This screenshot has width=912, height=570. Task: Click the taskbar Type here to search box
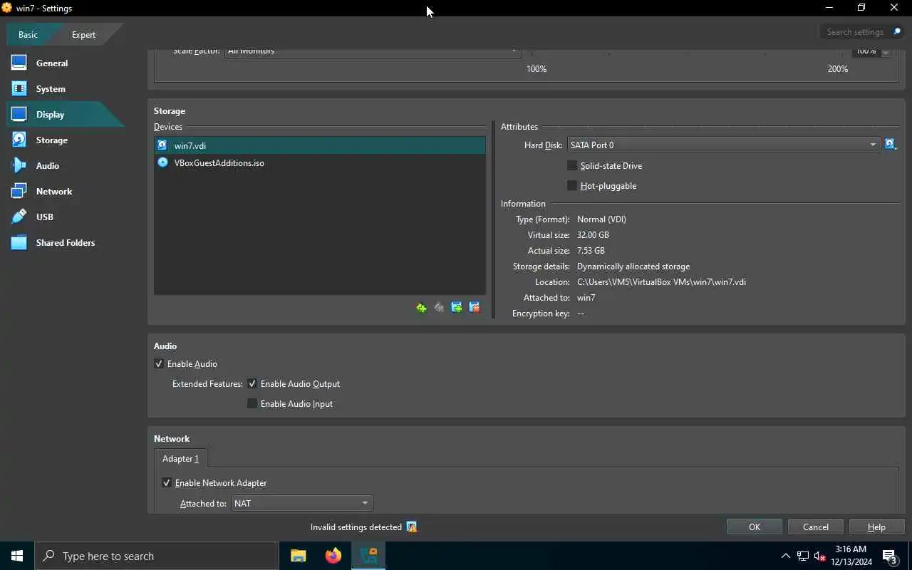(x=157, y=556)
